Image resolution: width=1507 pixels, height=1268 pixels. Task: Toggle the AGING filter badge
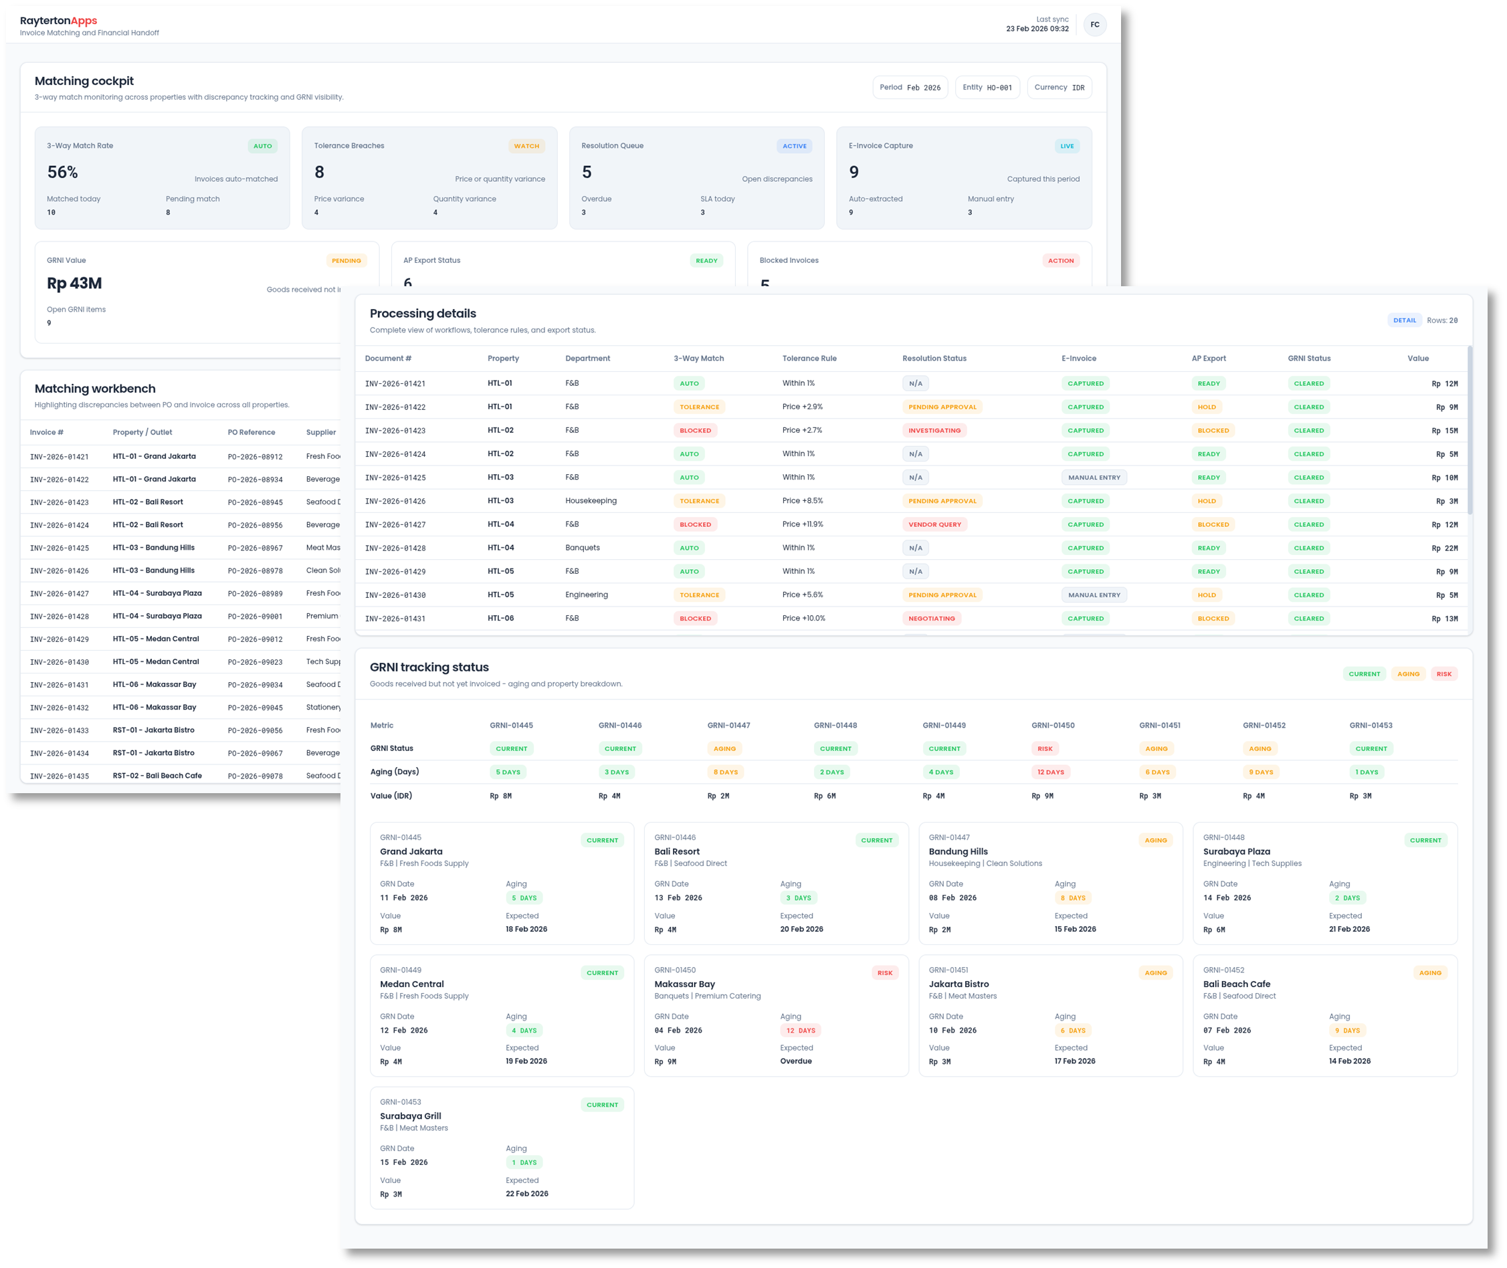click(x=1408, y=673)
